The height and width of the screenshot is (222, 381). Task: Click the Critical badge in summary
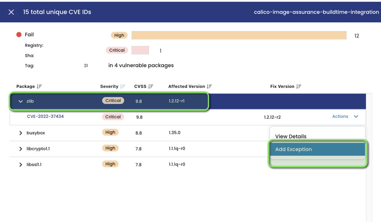[117, 50]
